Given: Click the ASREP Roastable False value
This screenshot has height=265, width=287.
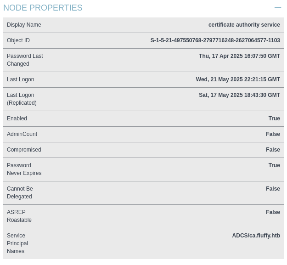Looking at the screenshot, I should [273, 212].
